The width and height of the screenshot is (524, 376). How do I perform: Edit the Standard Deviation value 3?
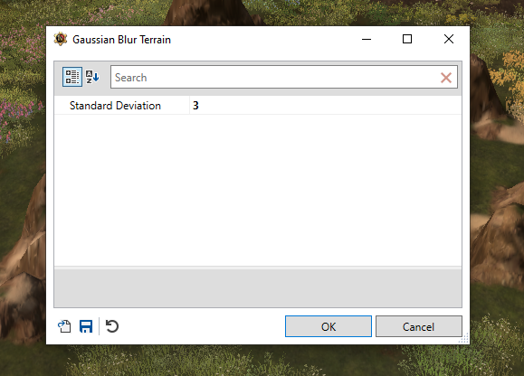point(326,106)
